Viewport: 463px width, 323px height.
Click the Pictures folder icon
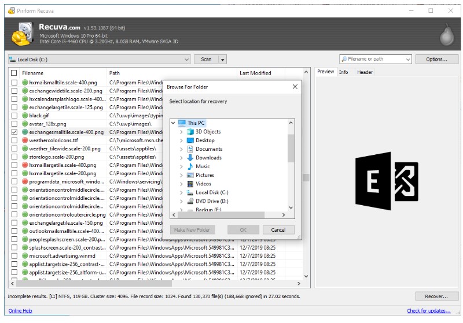[x=190, y=175]
